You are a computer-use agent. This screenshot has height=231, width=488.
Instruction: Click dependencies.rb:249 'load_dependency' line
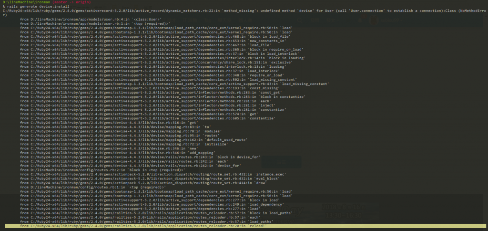(x=152, y=205)
